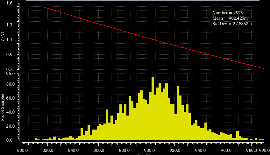Screen dimensions: 270x155
Task: Click the 900.0 x-axis label
Action: (x=150, y=150)
